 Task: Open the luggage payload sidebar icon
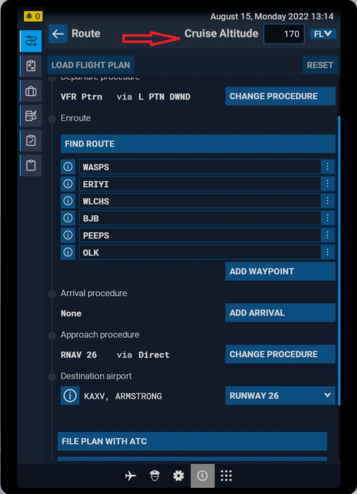(31, 91)
